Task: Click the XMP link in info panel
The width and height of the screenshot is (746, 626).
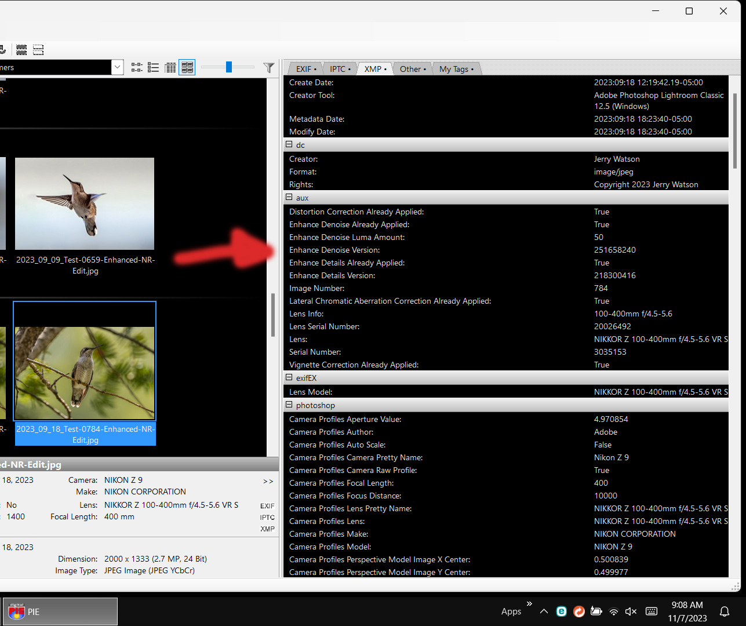Action: (267, 529)
